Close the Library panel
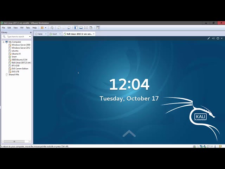225x169 pixels. click(x=31, y=32)
